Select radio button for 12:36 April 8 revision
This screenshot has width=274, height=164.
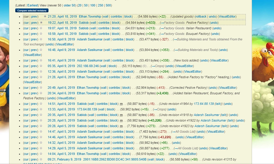41,71
